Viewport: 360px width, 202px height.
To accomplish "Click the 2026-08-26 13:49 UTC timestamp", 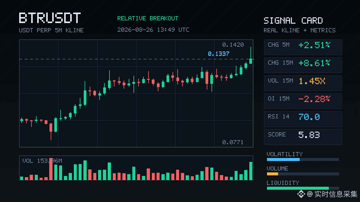I will (153, 30).
